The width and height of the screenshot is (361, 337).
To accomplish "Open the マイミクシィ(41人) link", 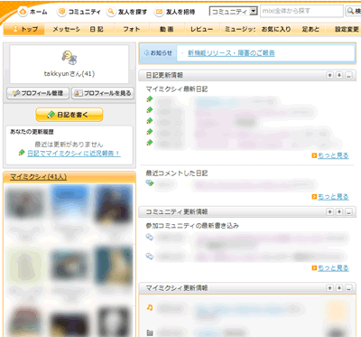I will click(x=38, y=177).
